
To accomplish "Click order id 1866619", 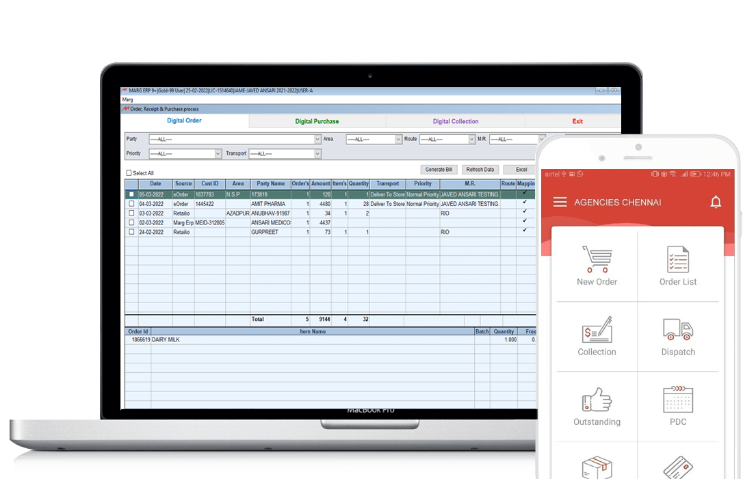I will [x=141, y=339].
